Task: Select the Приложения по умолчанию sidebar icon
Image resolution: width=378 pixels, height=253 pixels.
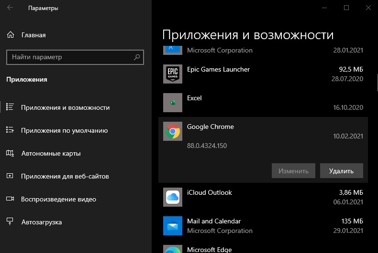Action: click(10, 130)
